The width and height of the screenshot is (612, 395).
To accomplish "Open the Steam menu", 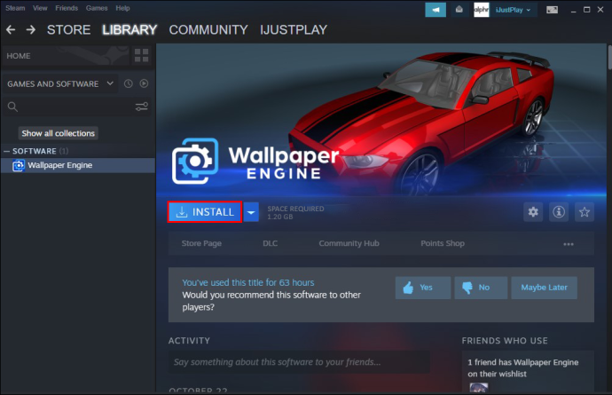I will (15, 8).
